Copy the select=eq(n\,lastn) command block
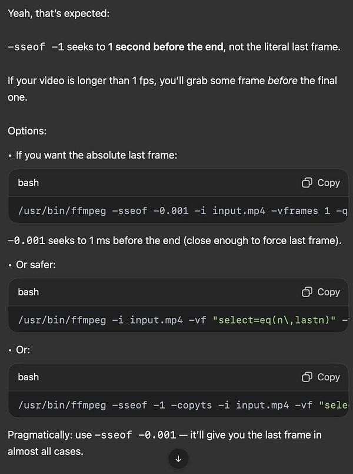The image size is (353, 474). click(321, 292)
